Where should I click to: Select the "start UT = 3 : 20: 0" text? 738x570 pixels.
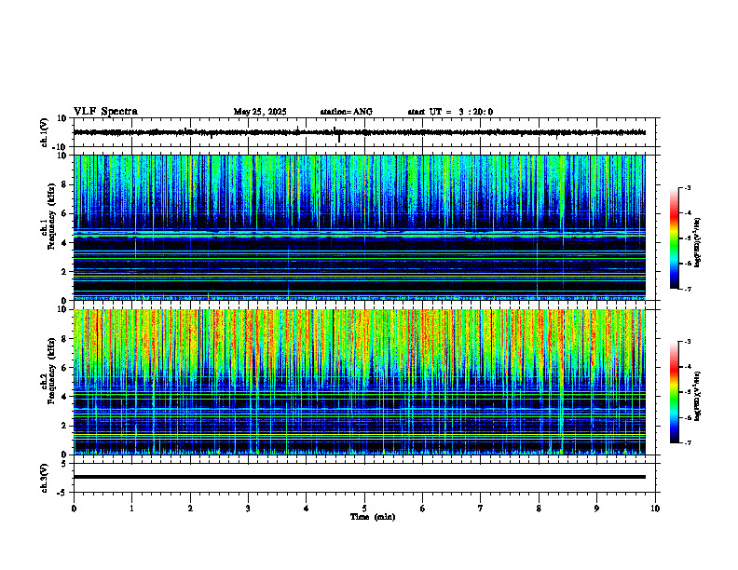450,112
